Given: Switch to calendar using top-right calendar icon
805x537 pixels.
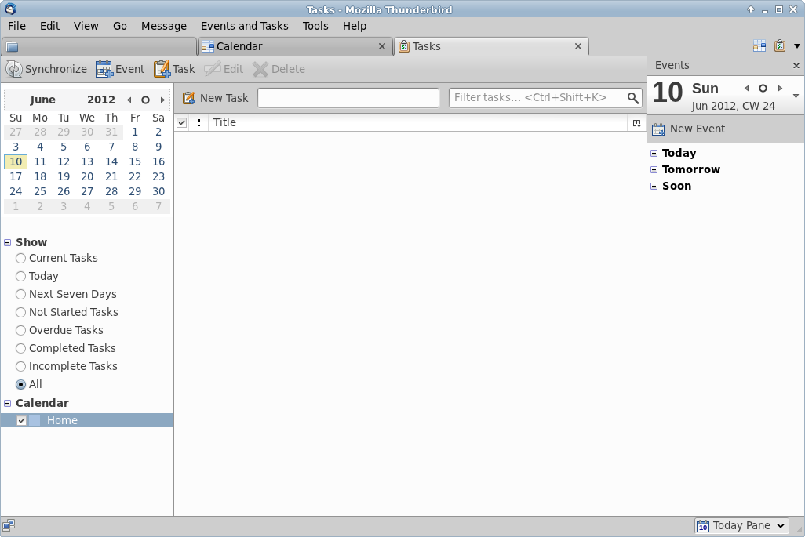Looking at the screenshot, I should point(759,46).
